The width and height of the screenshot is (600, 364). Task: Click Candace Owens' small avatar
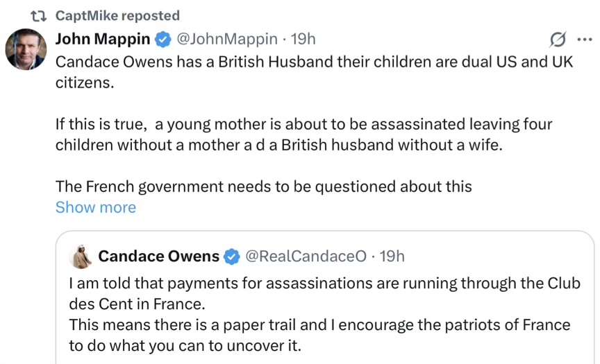coord(82,257)
